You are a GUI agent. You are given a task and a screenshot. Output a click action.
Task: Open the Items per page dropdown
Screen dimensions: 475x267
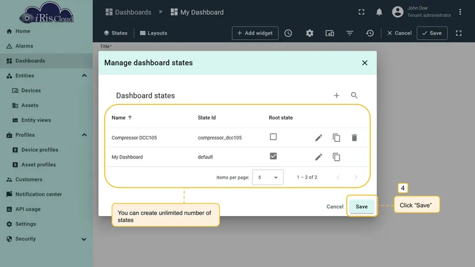pyautogui.click(x=268, y=177)
